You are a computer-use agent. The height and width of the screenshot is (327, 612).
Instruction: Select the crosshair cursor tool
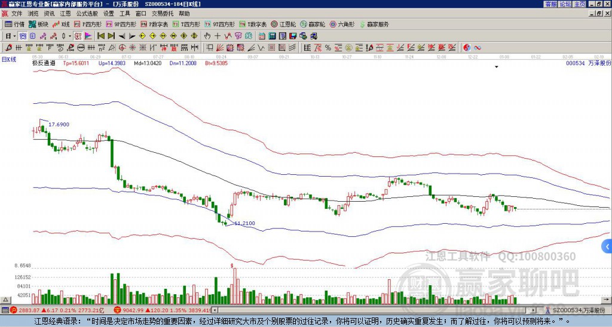218,36
